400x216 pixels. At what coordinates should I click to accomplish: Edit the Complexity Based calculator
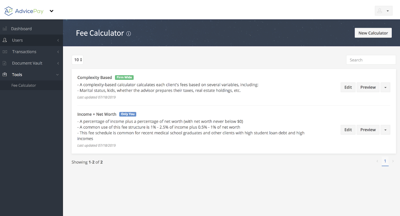point(348,87)
